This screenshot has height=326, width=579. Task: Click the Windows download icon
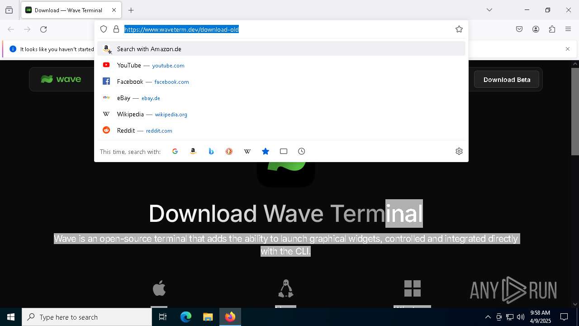click(413, 288)
